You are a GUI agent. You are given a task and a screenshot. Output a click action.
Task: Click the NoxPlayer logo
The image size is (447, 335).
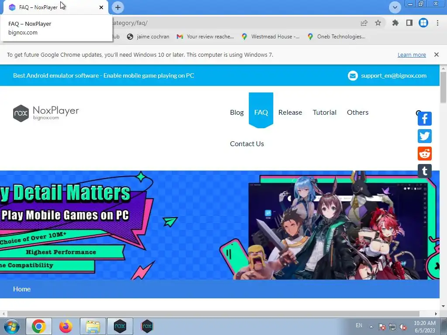point(46,113)
